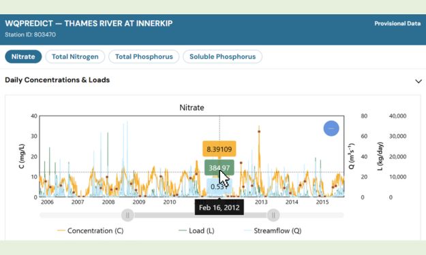Toggle Load (L) legend series
This screenshot has height=255, width=426.
197,231
